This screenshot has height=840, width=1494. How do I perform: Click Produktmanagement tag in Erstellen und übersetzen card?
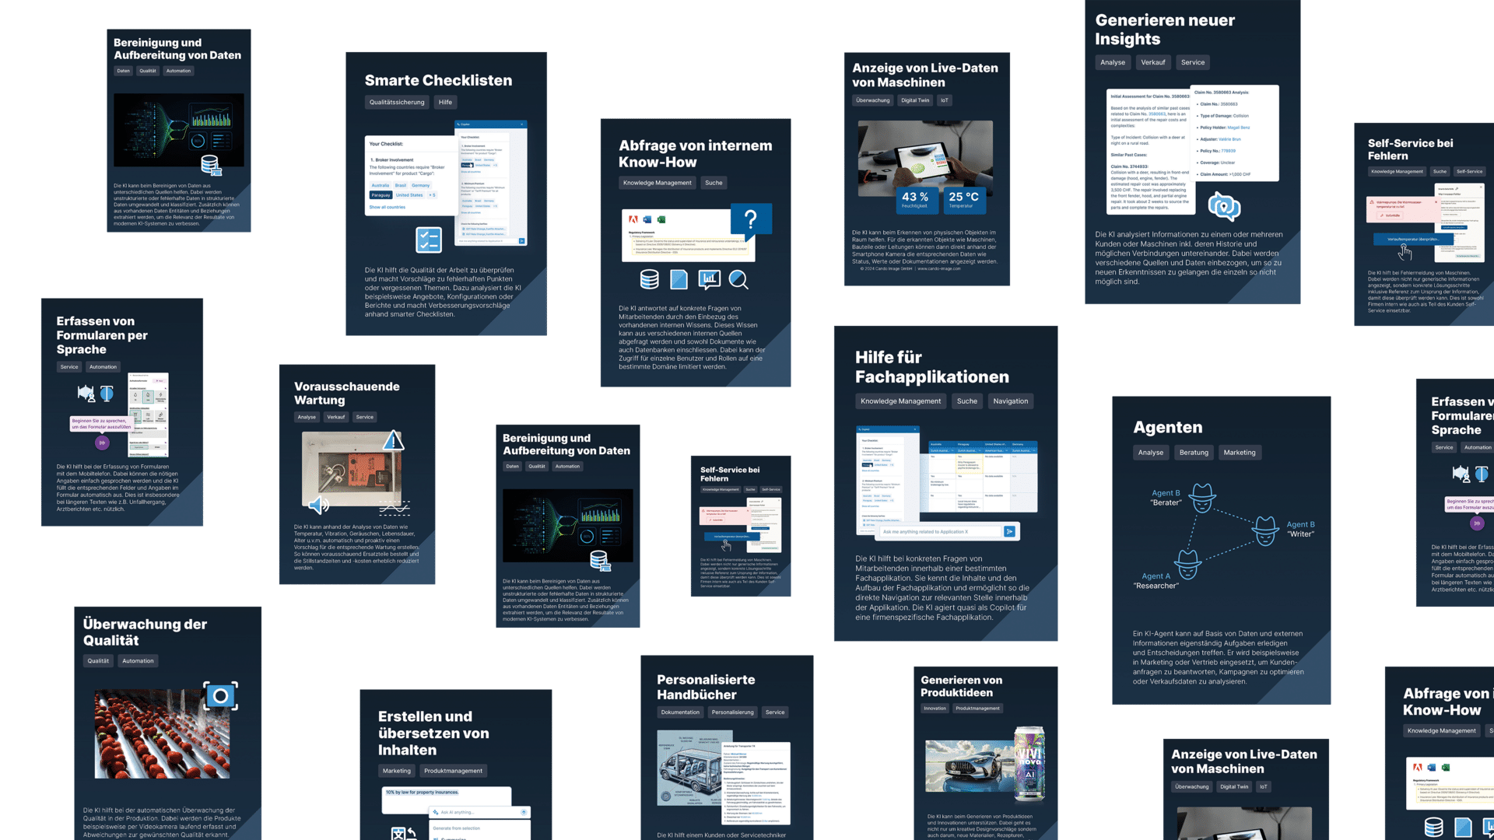[453, 771]
